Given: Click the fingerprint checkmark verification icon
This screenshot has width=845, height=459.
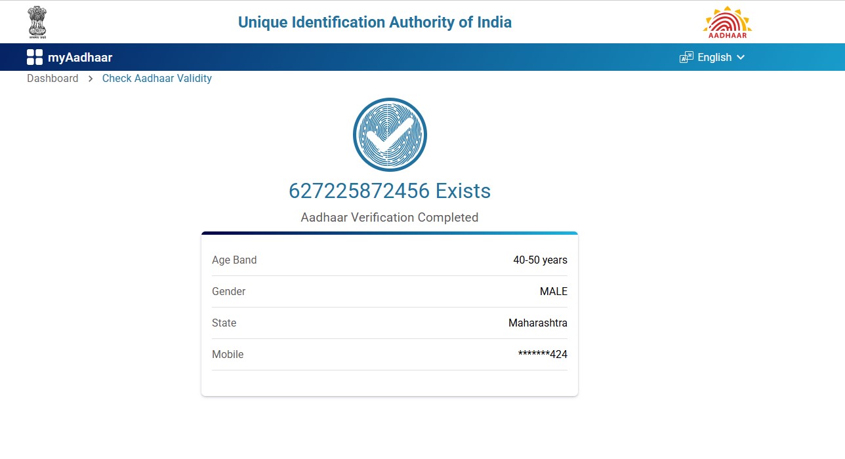Looking at the screenshot, I should pos(390,134).
